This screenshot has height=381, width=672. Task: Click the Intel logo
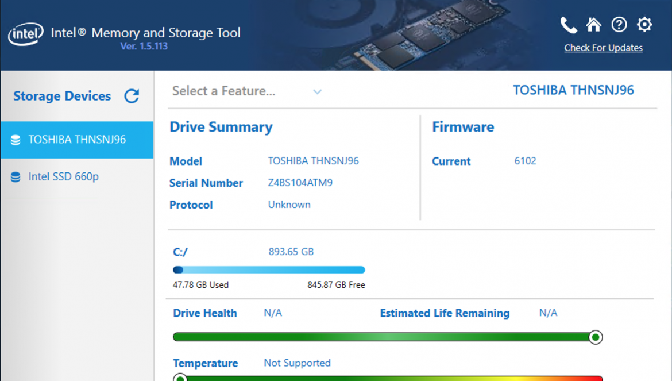(x=26, y=34)
